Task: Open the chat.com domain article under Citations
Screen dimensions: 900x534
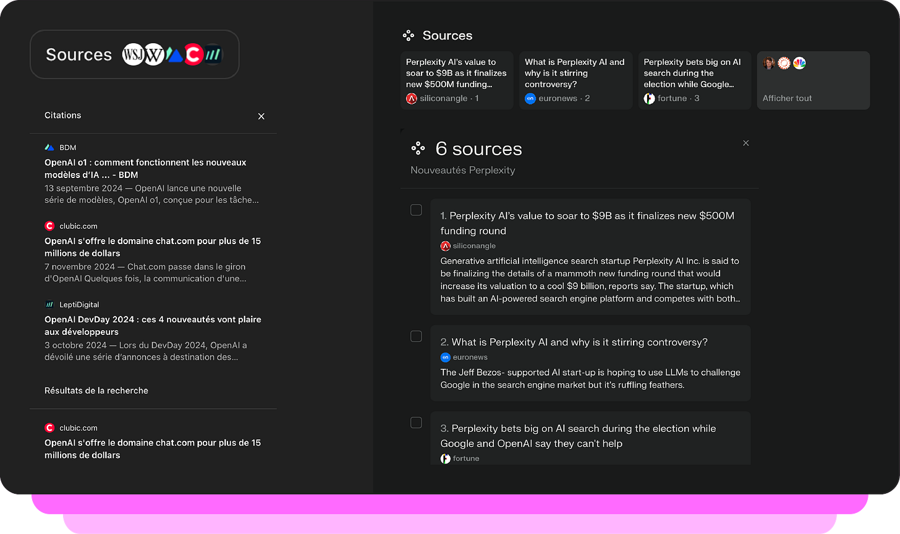Action: (x=153, y=247)
